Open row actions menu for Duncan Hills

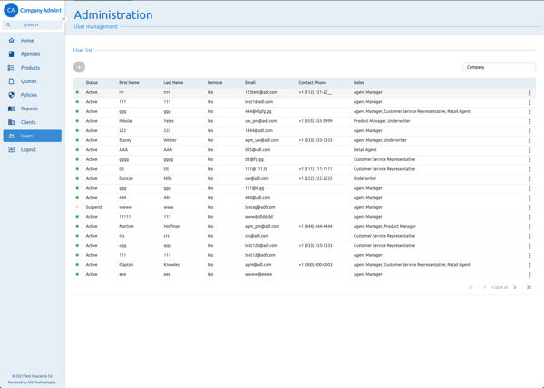click(529, 179)
